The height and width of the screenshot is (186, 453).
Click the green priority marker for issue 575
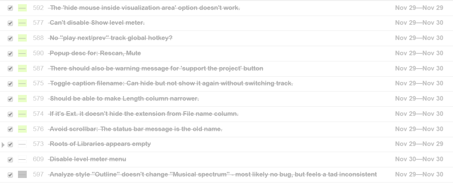[22, 83]
